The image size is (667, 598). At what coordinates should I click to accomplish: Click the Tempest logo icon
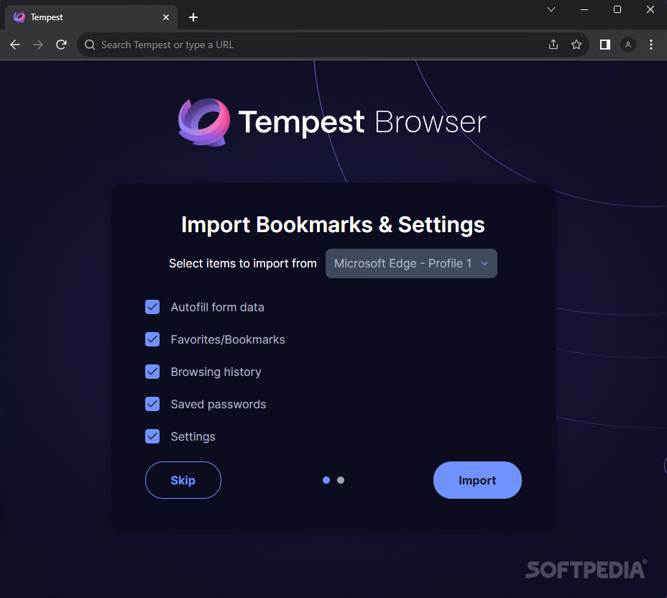pos(204,122)
